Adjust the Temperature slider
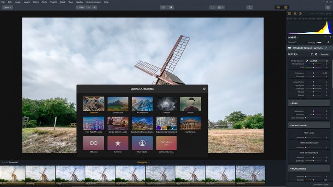 pyautogui.click(x=313, y=64)
